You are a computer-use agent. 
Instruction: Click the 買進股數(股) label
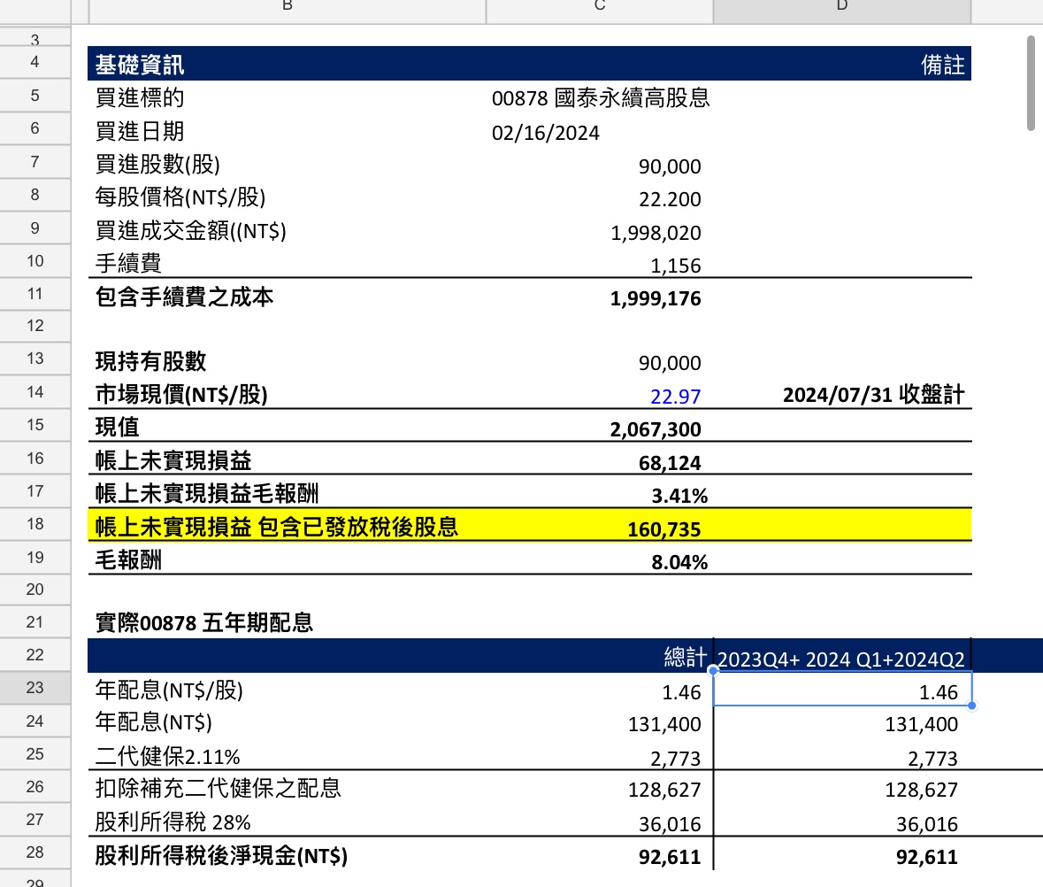click(157, 165)
